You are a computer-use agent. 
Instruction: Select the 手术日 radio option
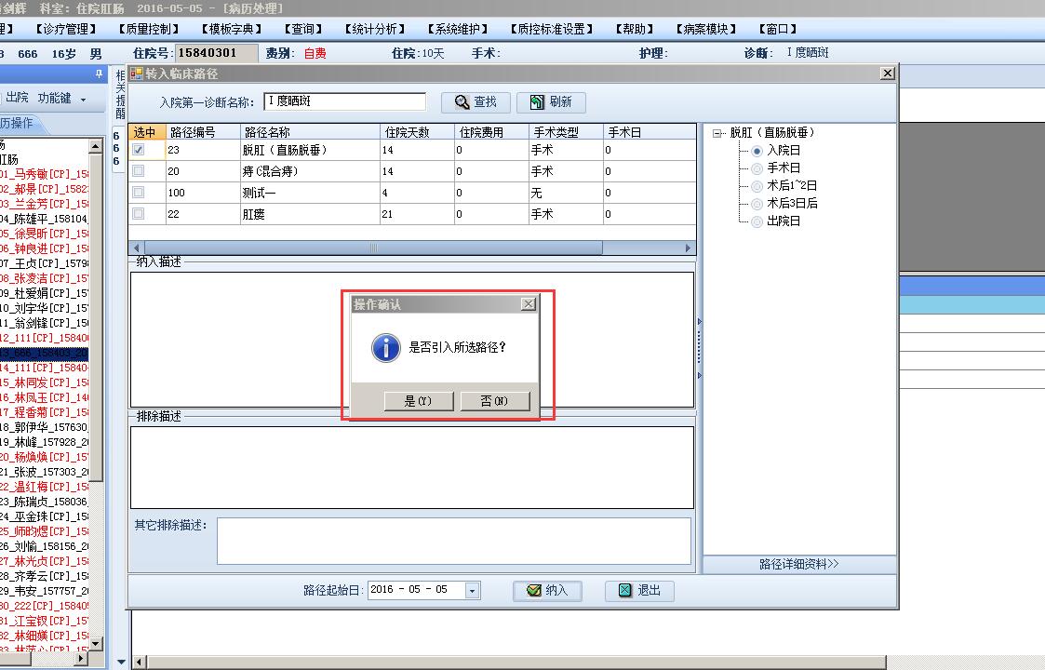tap(757, 168)
